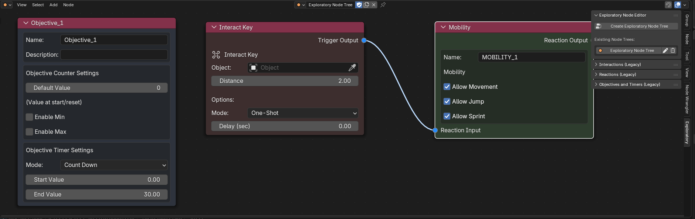Disable the Allow Sprint checkbox
The height and width of the screenshot is (219, 695).
pyautogui.click(x=447, y=116)
